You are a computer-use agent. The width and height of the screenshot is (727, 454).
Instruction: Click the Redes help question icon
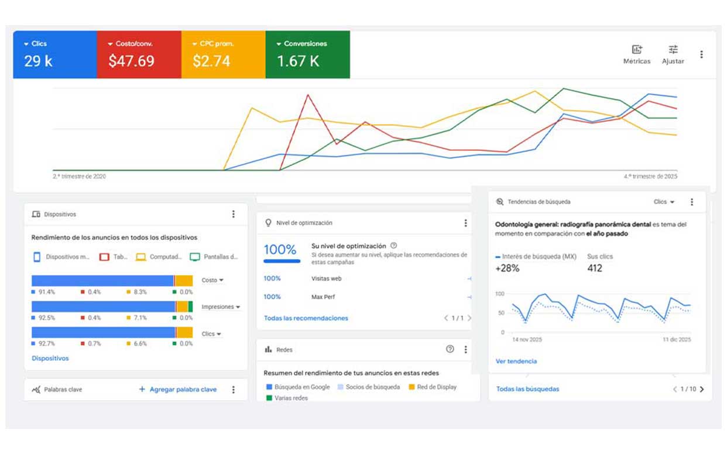[x=450, y=349]
